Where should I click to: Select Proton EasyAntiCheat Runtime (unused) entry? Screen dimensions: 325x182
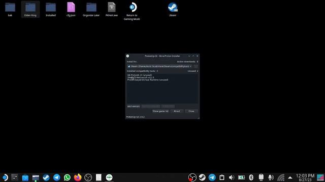pos(148,80)
